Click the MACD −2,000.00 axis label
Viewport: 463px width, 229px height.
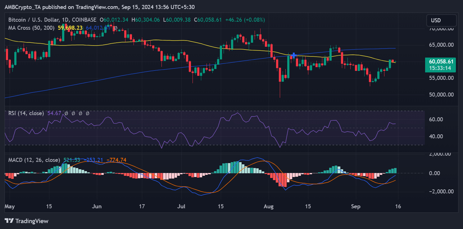[441, 192]
